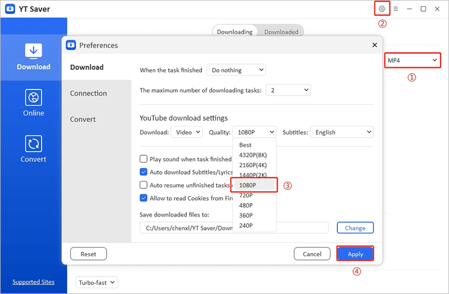Click the save path input field
This screenshot has height=294, width=449.
coord(234,228)
